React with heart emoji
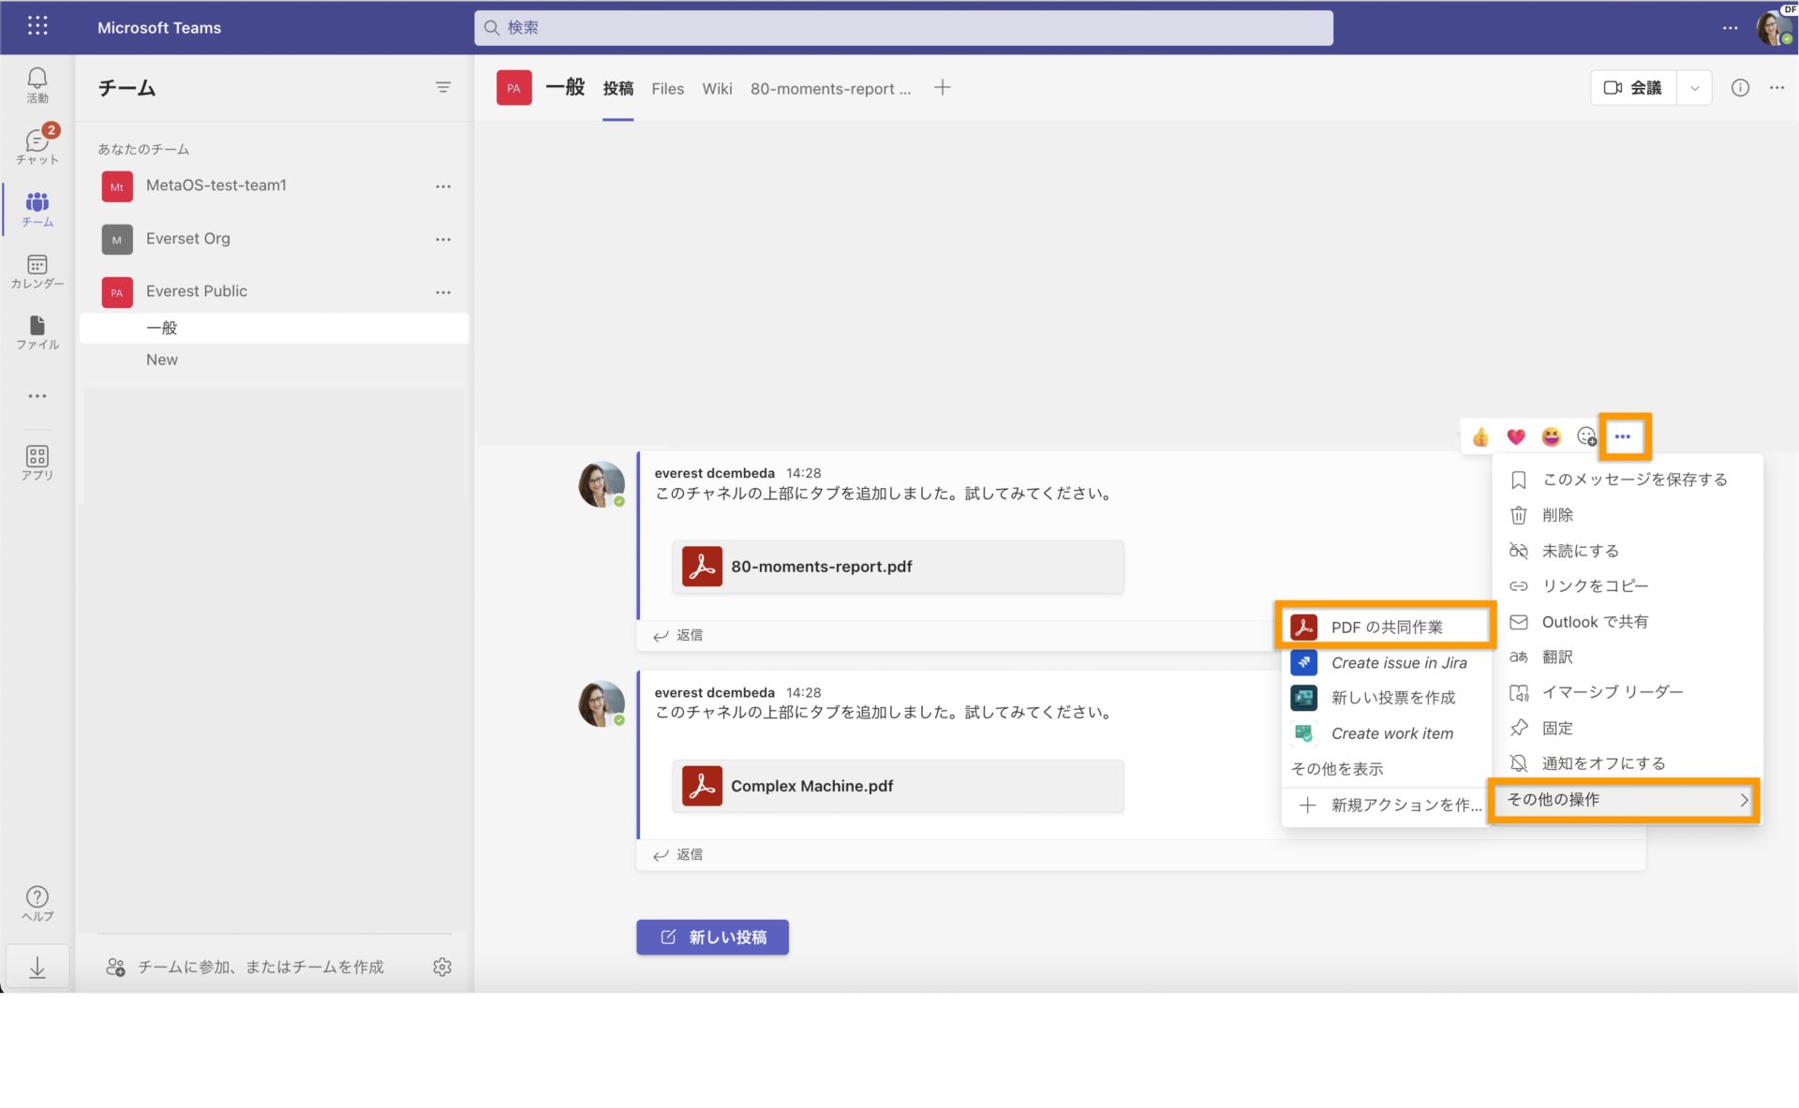This screenshot has width=1799, height=1108. click(1516, 436)
